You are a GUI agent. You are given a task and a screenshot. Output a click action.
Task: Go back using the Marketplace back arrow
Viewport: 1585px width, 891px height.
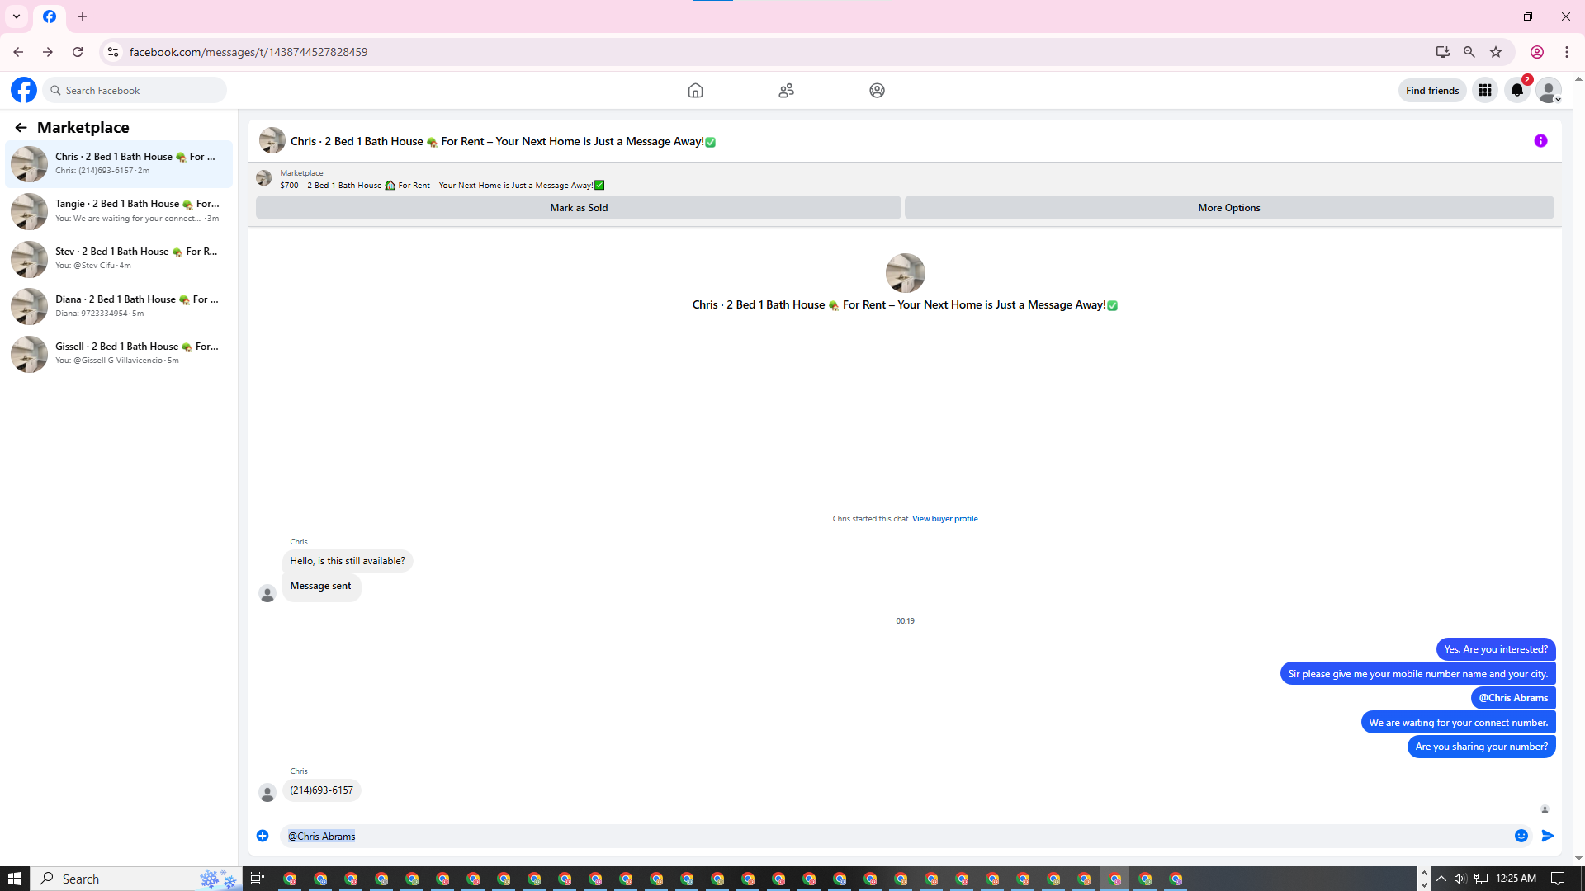(21, 127)
